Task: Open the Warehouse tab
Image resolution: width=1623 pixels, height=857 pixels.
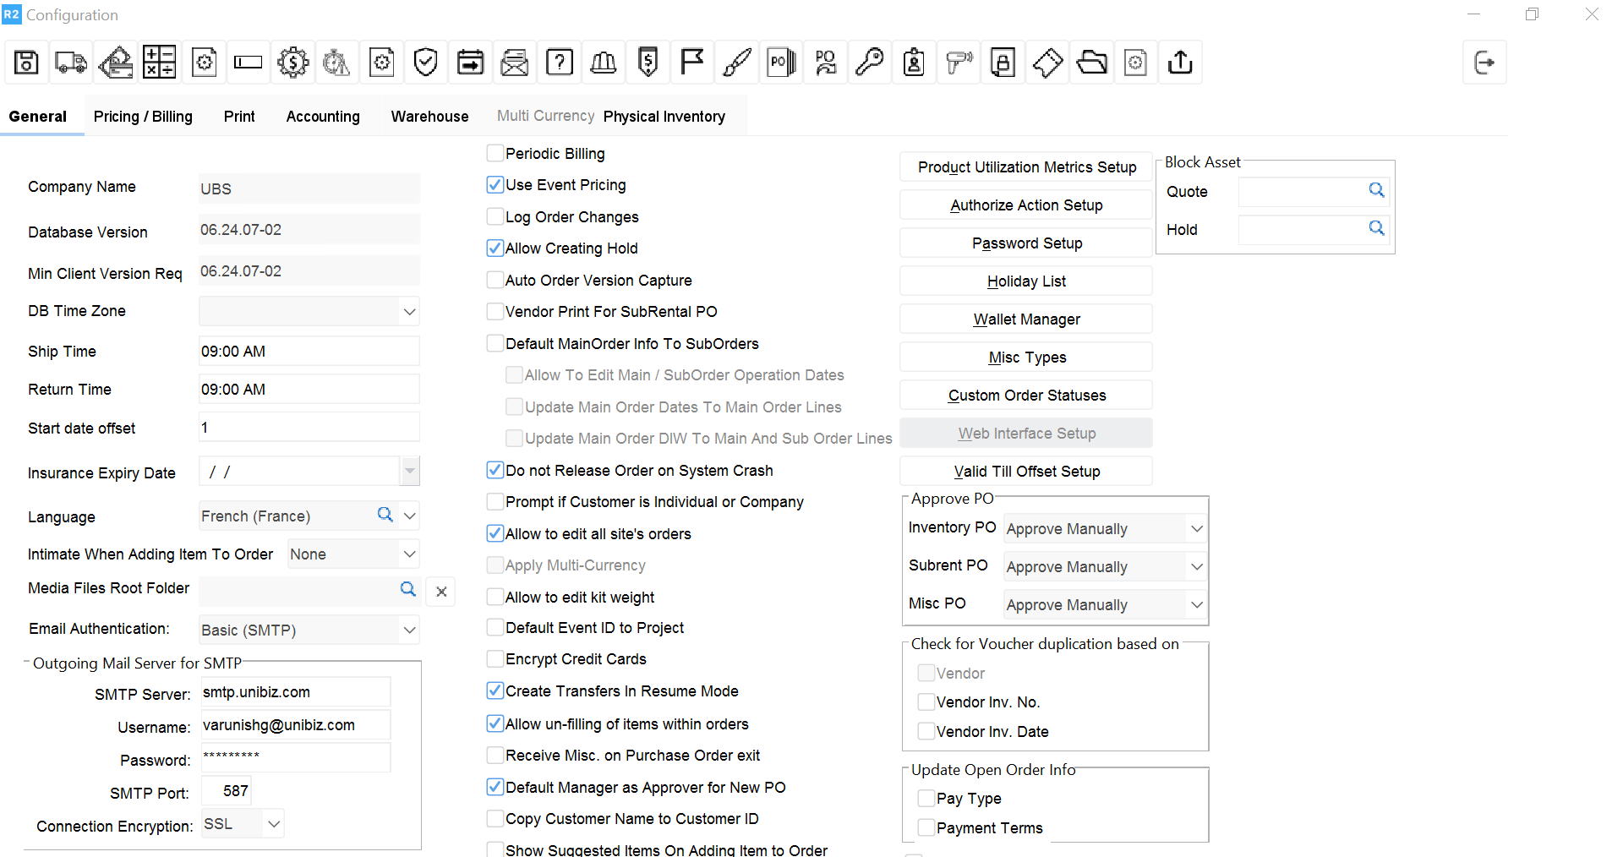Action: pos(429,117)
